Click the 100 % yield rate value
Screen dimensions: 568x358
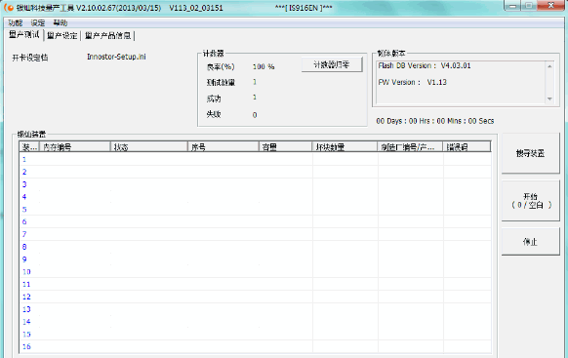(x=264, y=67)
